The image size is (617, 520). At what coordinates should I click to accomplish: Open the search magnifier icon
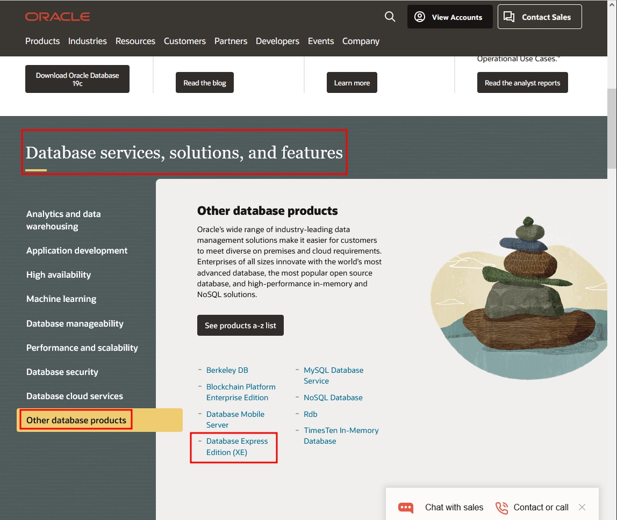pyautogui.click(x=390, y=17)
